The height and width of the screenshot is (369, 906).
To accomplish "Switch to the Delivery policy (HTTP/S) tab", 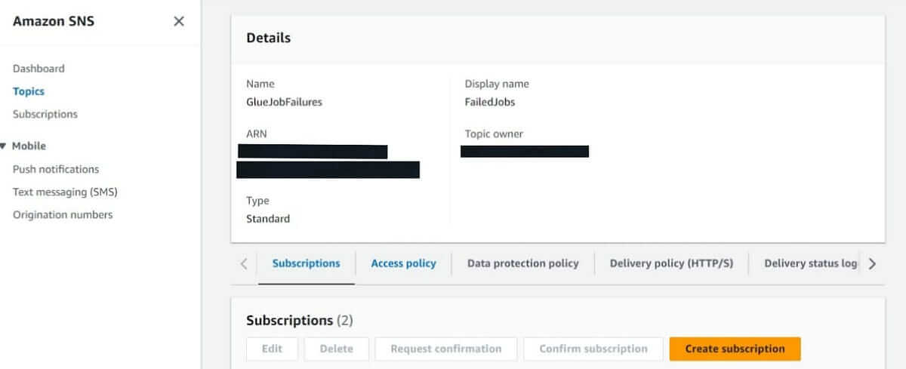I will click(x=671, y=263).
